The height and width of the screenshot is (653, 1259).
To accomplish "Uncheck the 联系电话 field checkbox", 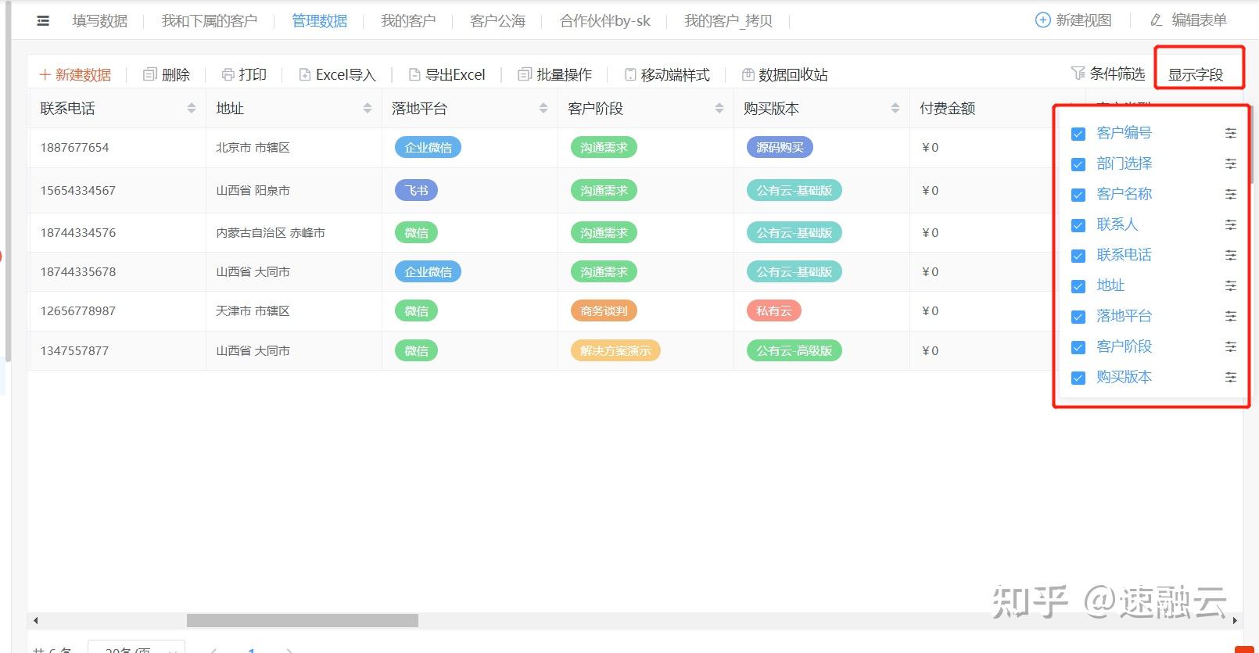I will coord(1078,256).
